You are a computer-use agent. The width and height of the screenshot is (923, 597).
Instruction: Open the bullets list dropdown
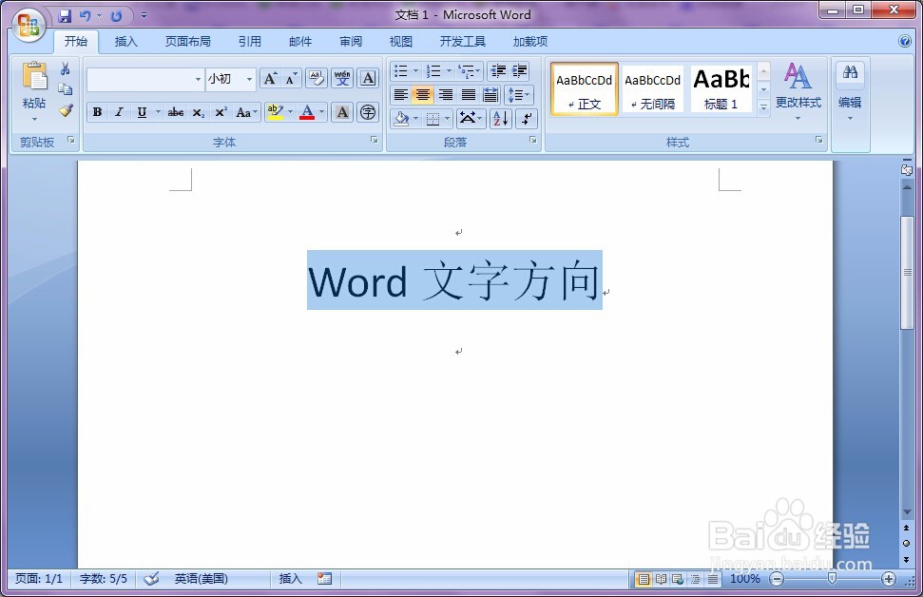pos(415,71)
